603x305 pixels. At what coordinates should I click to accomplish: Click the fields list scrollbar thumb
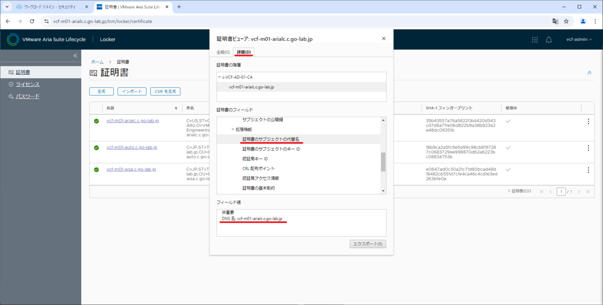(383, 162)
